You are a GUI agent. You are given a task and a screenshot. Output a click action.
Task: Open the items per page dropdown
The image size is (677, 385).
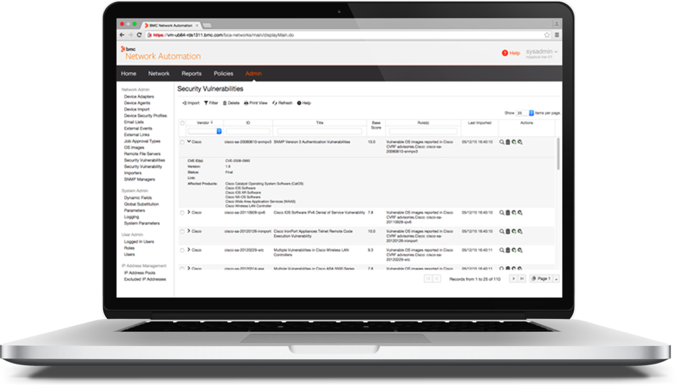(x=525, y=112)
